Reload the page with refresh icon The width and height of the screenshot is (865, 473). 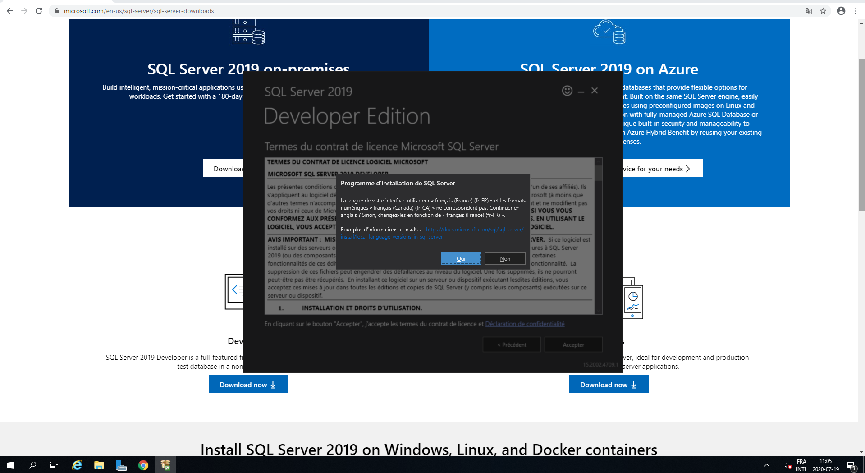pyautogui.click(x=39, y=11)
